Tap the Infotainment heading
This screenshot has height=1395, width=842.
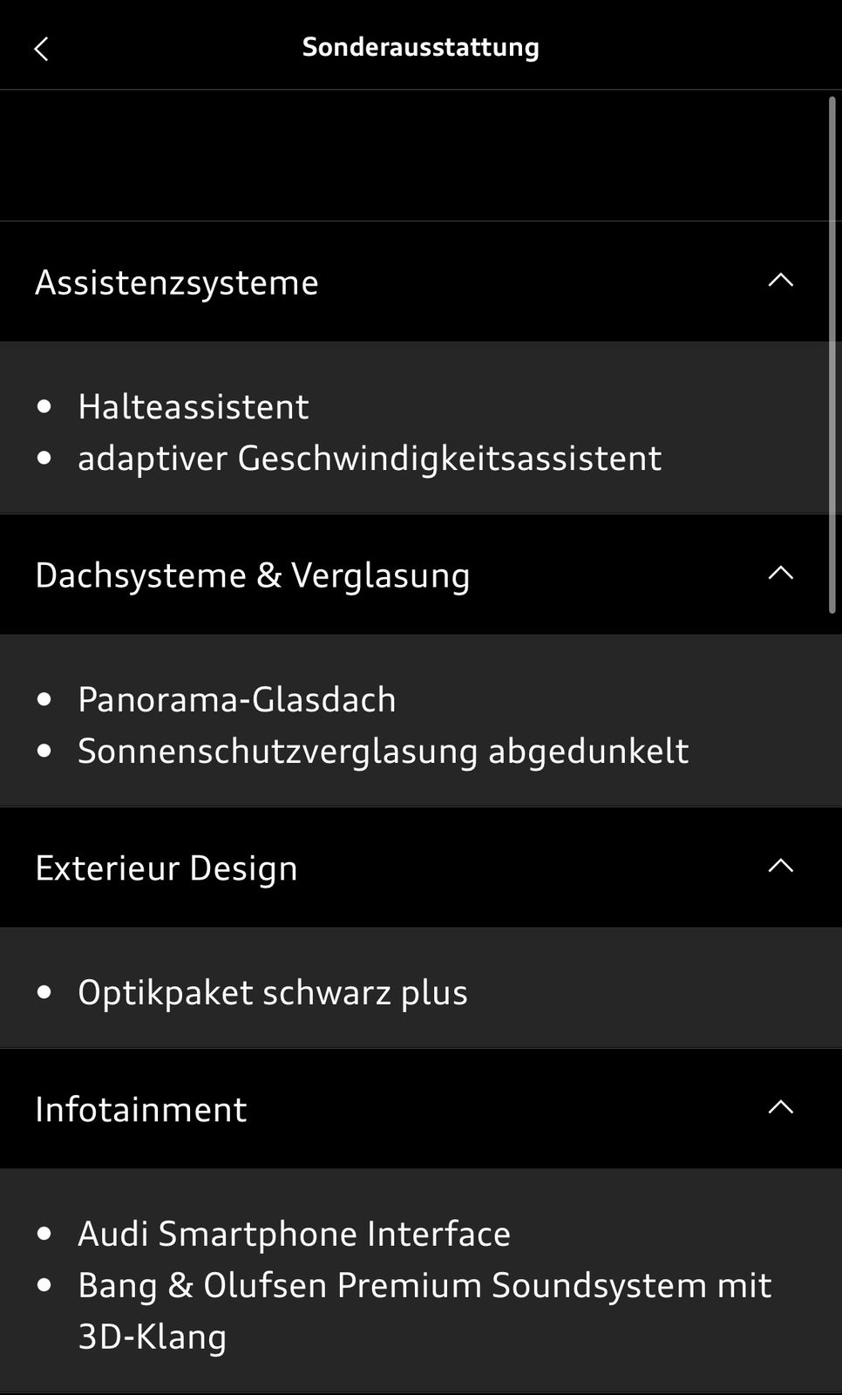click(141, 1110)
